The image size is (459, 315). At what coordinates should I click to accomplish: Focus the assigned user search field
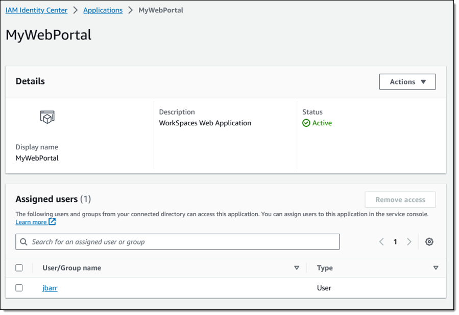click(177, 242)
